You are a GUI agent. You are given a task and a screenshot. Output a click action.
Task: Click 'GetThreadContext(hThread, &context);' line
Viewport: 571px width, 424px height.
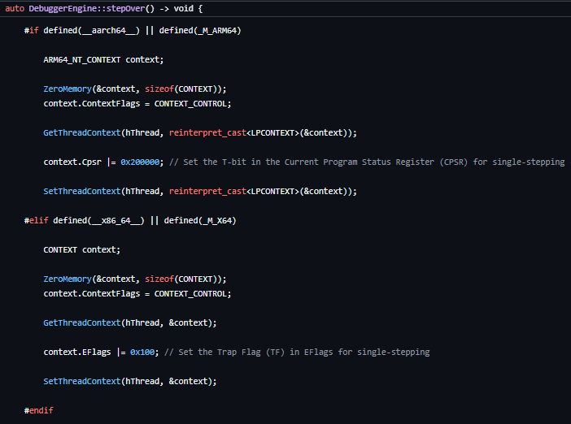click(x=130, y=323)
